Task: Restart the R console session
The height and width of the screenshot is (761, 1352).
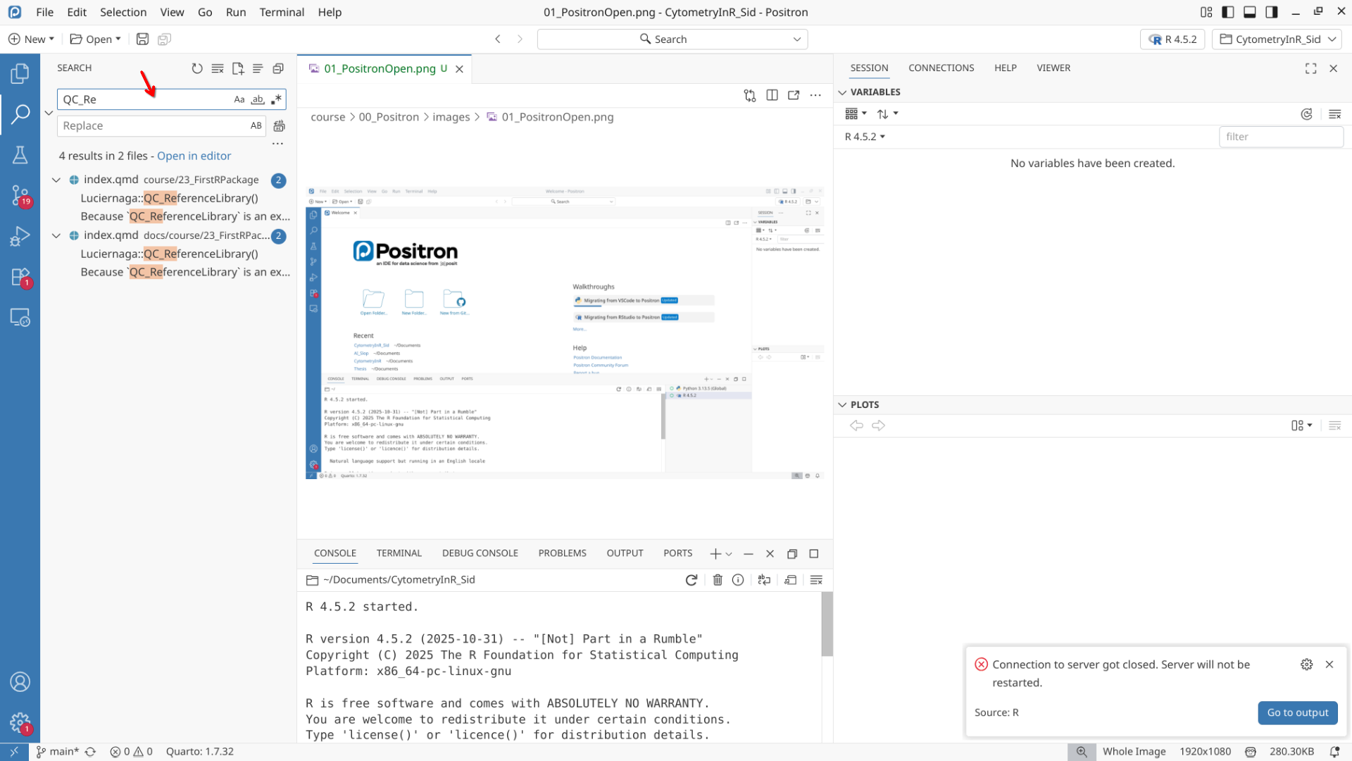Action: (691, 580)
